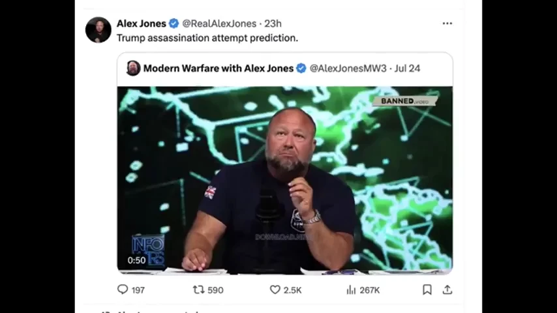This screenshot has width=557, height=313.
Task: Like the post with the heart icon
Action: tap(275, 290)
